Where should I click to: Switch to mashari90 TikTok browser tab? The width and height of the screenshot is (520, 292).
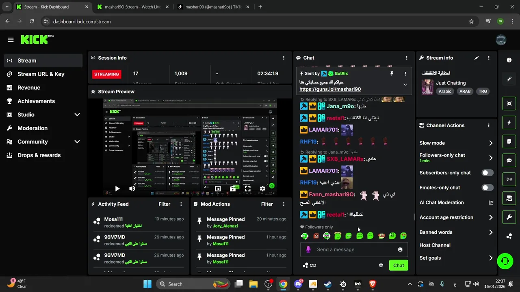213,7
